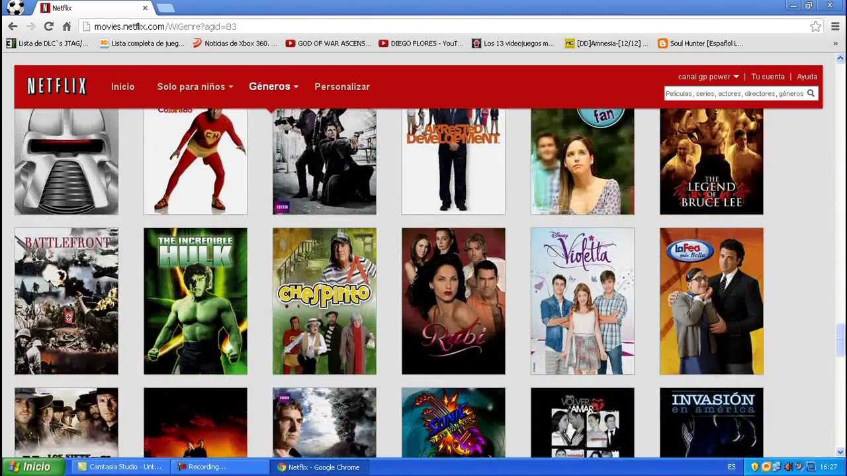Click the page scrollbar up arrow

840,59
